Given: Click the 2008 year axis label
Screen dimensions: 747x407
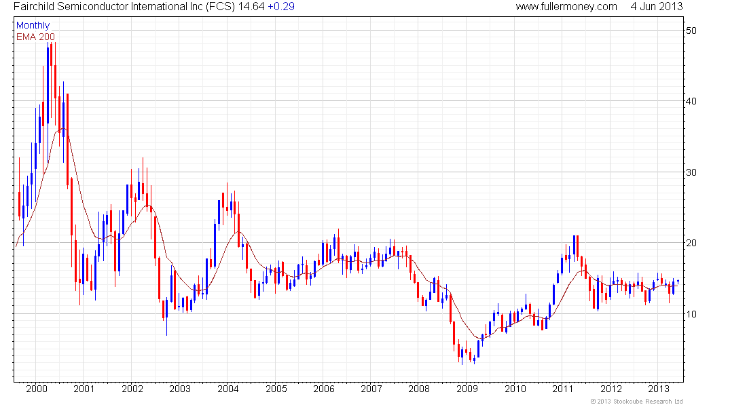Looking at the screenshot, I should pyautogui.click(x=419, y=389).
